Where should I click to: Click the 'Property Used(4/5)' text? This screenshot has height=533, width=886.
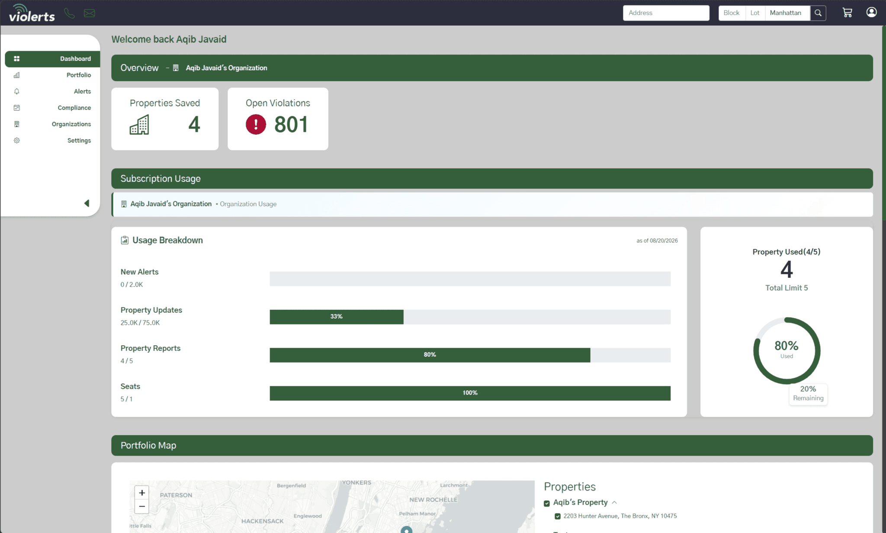pos(786,252)
